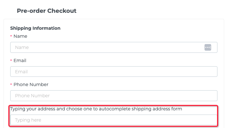Click the autofill icon in Name field
Image resolution: width=228 pixels, height=128 pixels.
click(208, 47)
